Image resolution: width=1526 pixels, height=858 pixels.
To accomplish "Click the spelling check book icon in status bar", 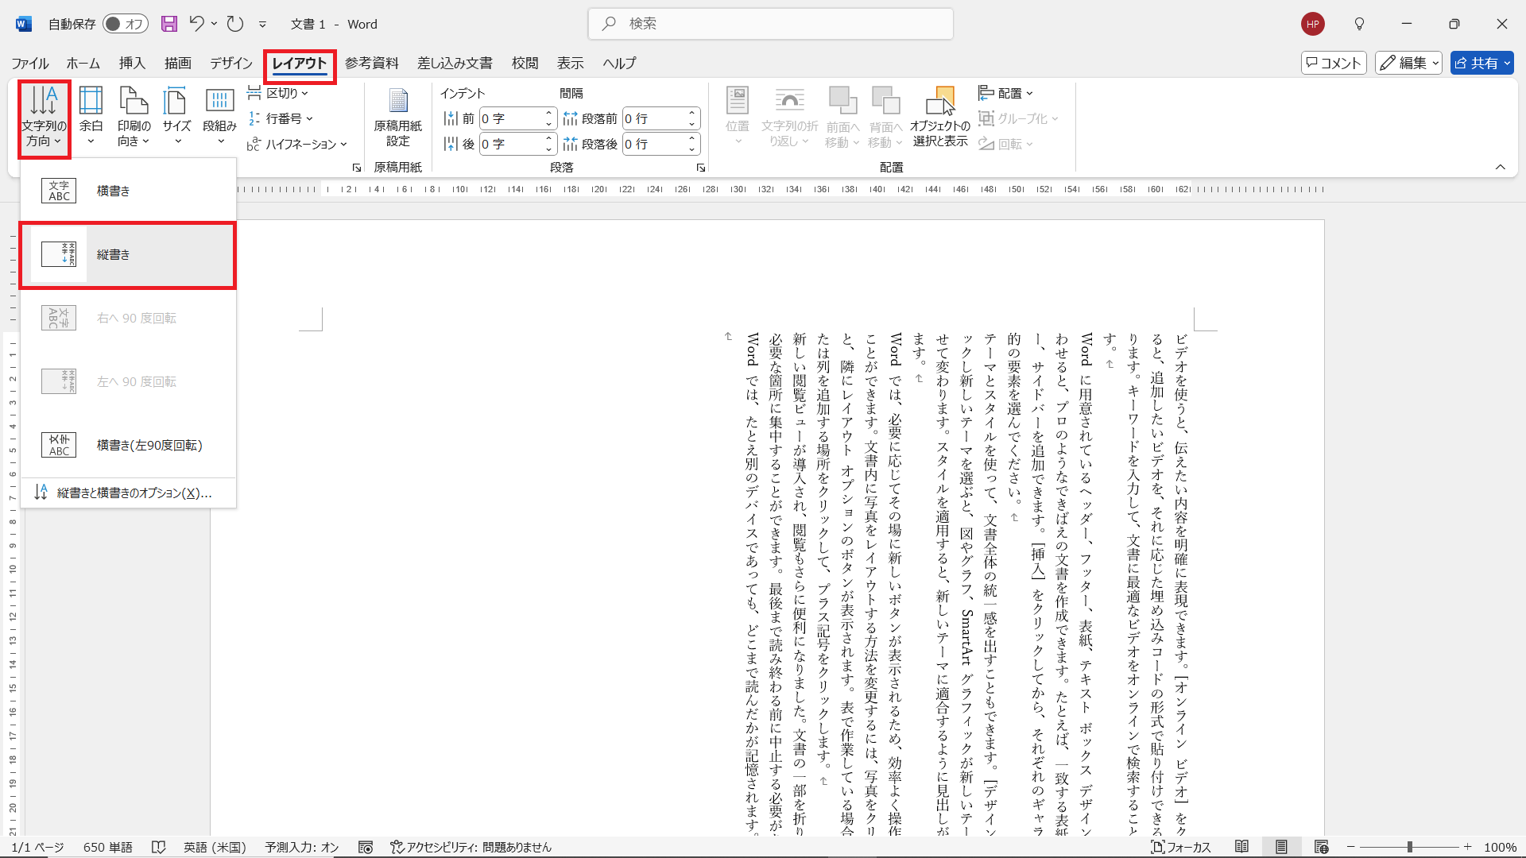I will [x=158, y=847].
